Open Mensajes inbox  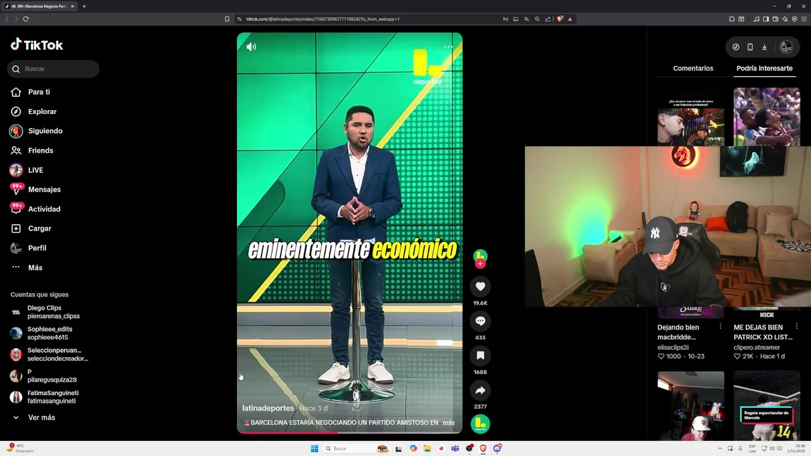pos(35,189)
